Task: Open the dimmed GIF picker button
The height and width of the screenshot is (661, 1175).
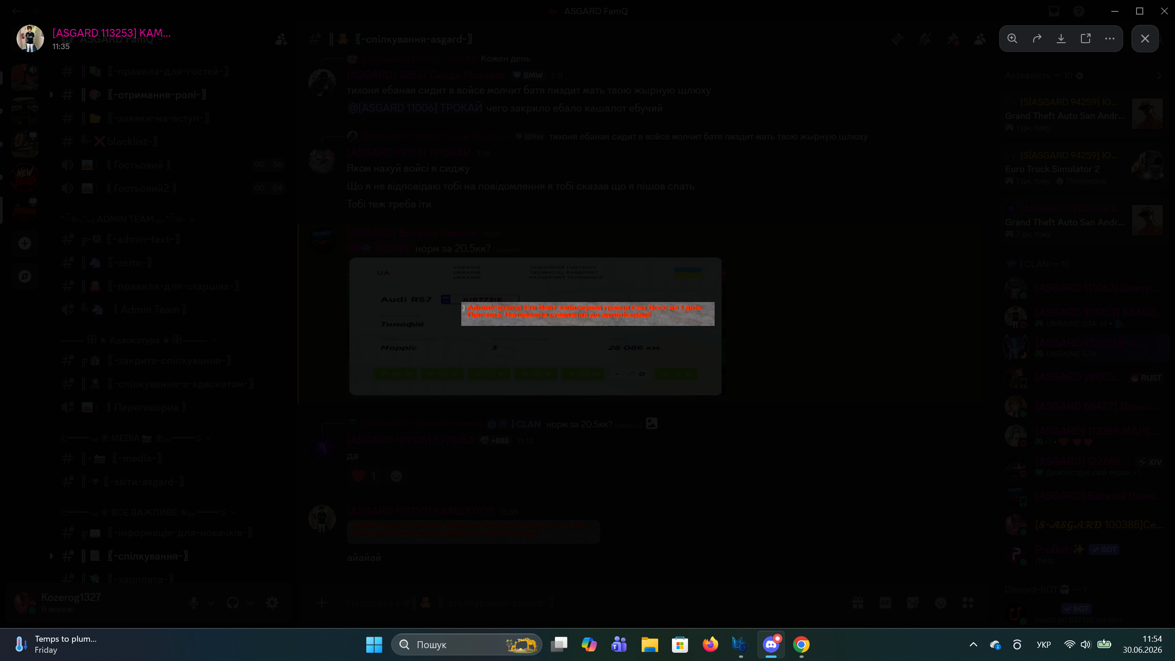Action: pos(885,603)
